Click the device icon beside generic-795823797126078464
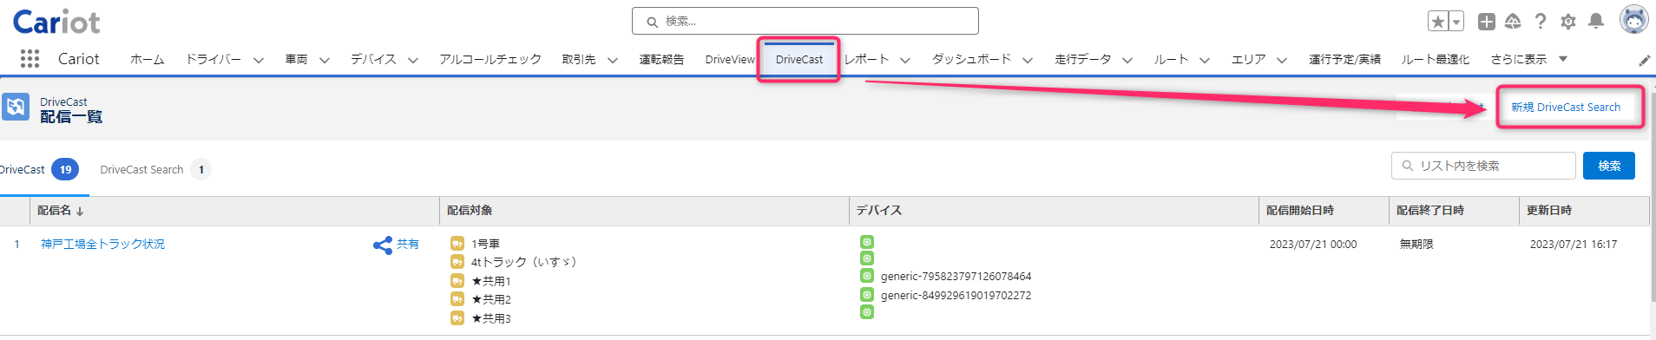 tap(867, 276)
